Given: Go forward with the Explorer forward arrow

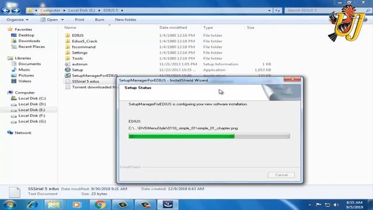Looking at the screenshot, I should [x=16, y=10].
